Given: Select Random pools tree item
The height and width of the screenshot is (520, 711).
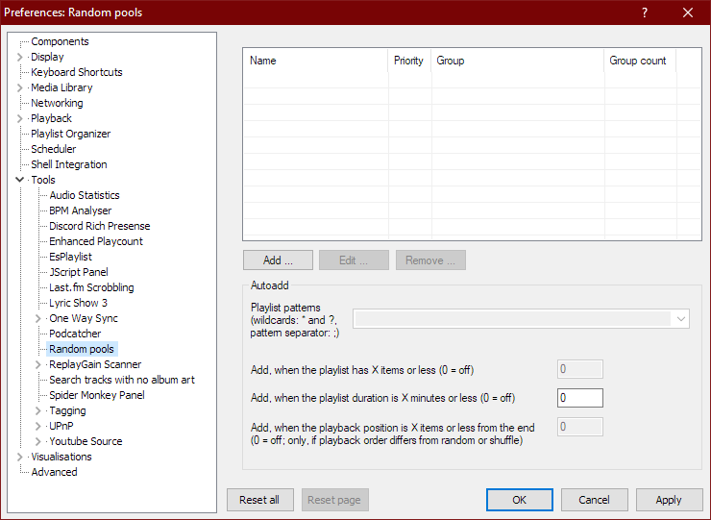Looking at the screenshot, I should [82, 349].
